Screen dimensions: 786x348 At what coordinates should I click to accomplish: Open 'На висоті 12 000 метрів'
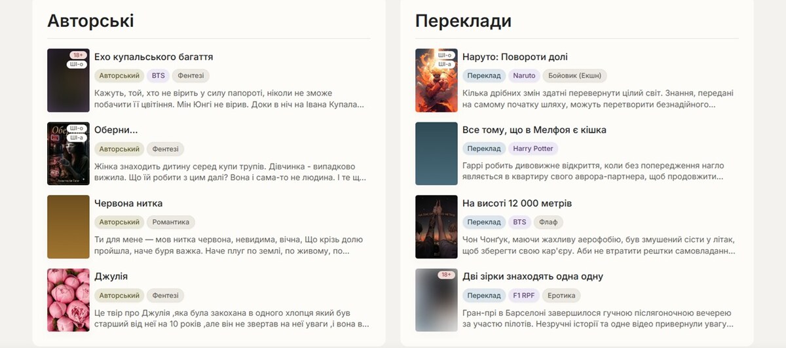tap(517, 203)
